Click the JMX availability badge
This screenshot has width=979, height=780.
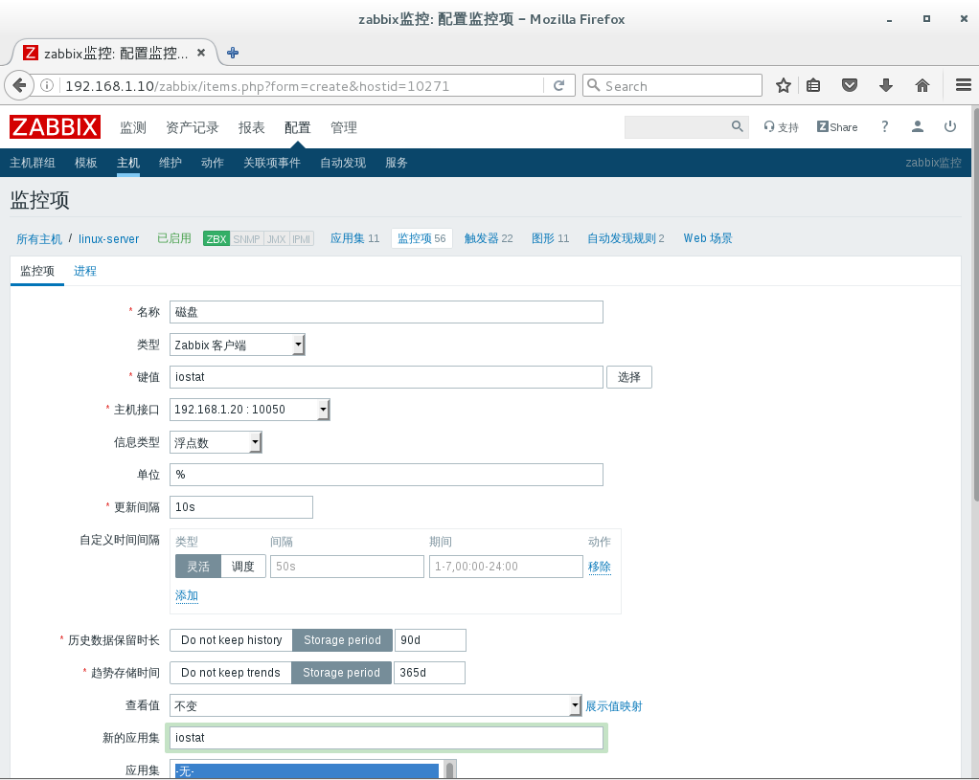click(x=276, y=239)
